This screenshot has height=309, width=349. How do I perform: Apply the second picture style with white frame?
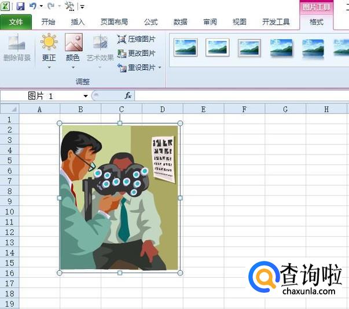tap(218, 47)
